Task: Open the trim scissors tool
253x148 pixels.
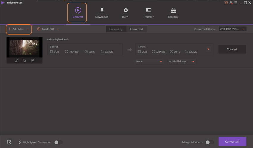Action: pos(17,61)
